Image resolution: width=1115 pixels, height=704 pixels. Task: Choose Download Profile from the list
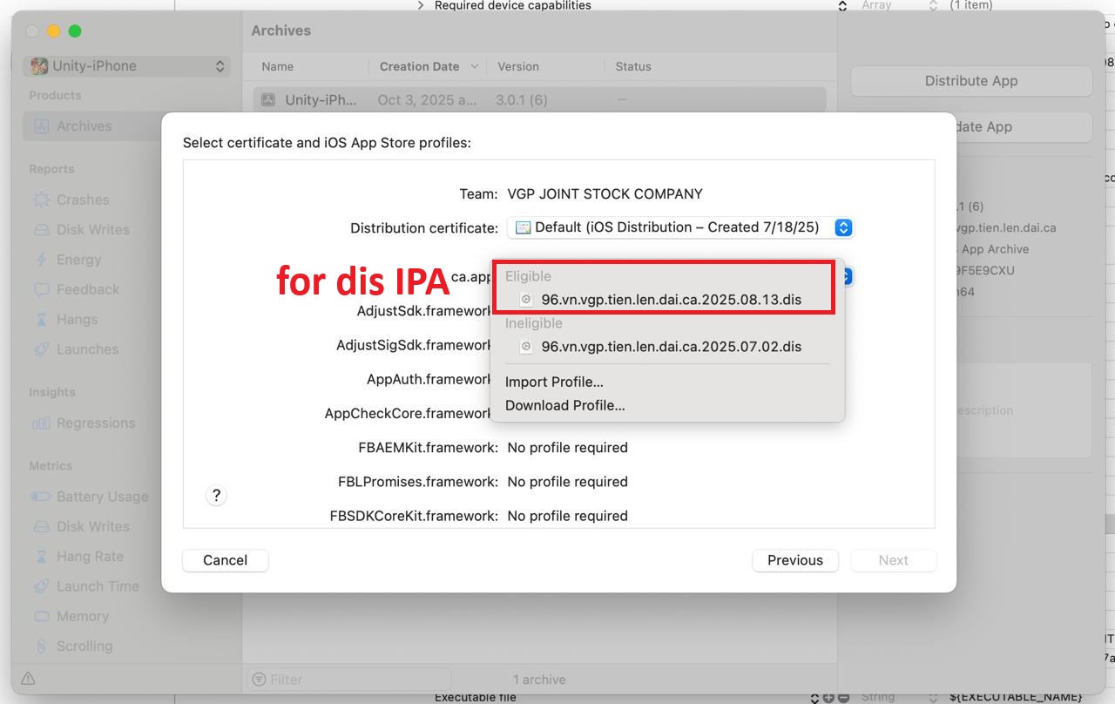pos(564,405)
